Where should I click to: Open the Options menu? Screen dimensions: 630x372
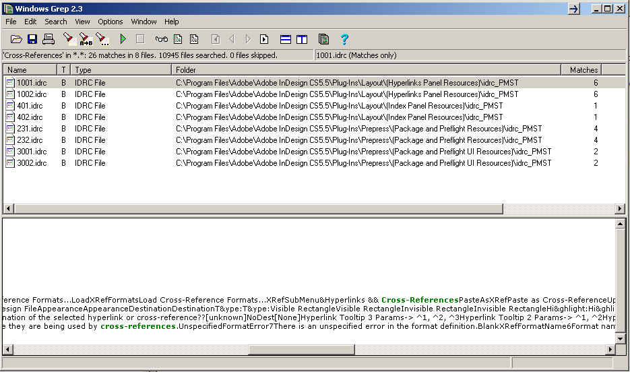[110, 22]
